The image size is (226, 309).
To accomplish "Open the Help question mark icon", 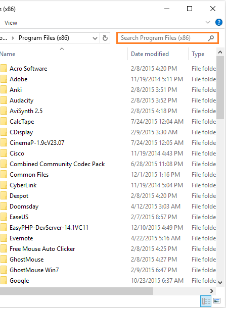I will pyautogui.click(x=219, y=22).
